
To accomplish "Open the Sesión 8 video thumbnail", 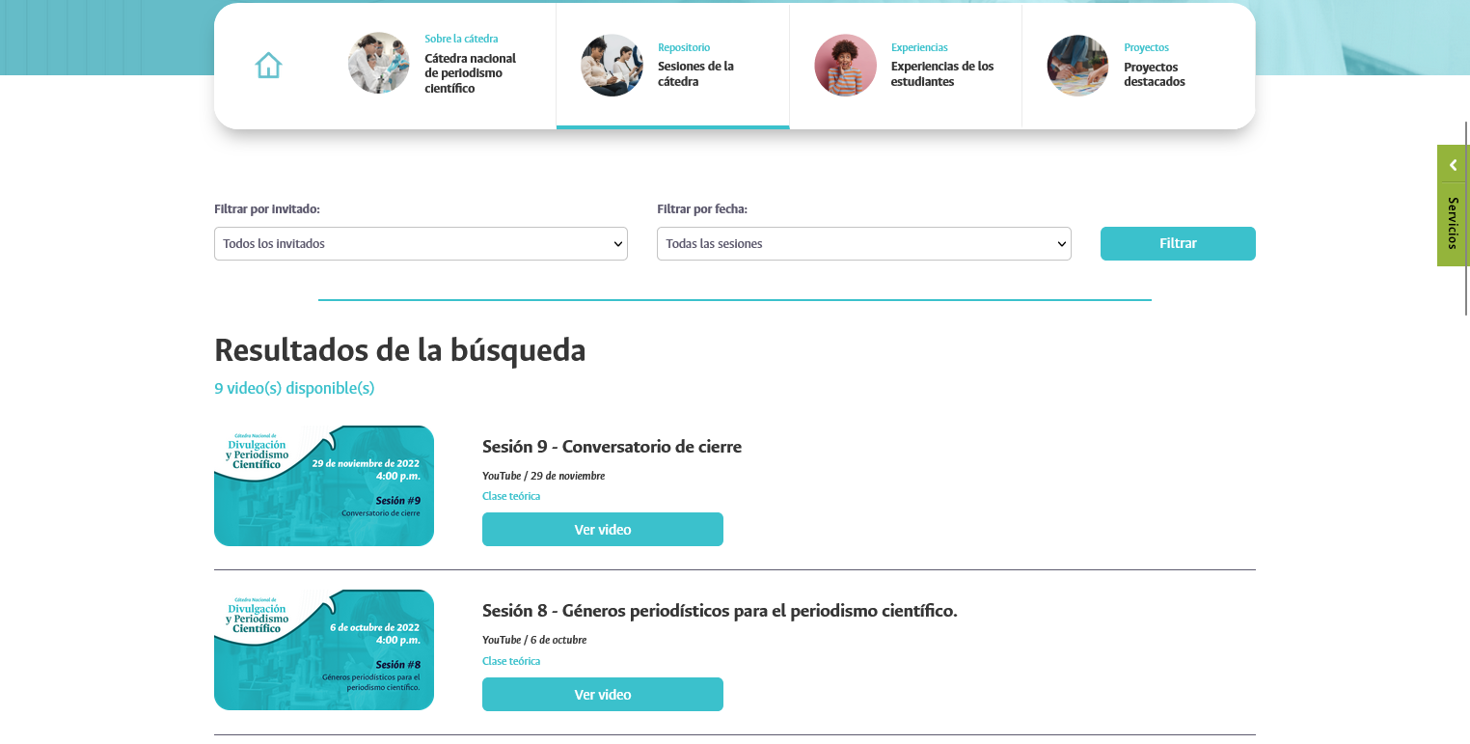I will [x=324, y=650].
